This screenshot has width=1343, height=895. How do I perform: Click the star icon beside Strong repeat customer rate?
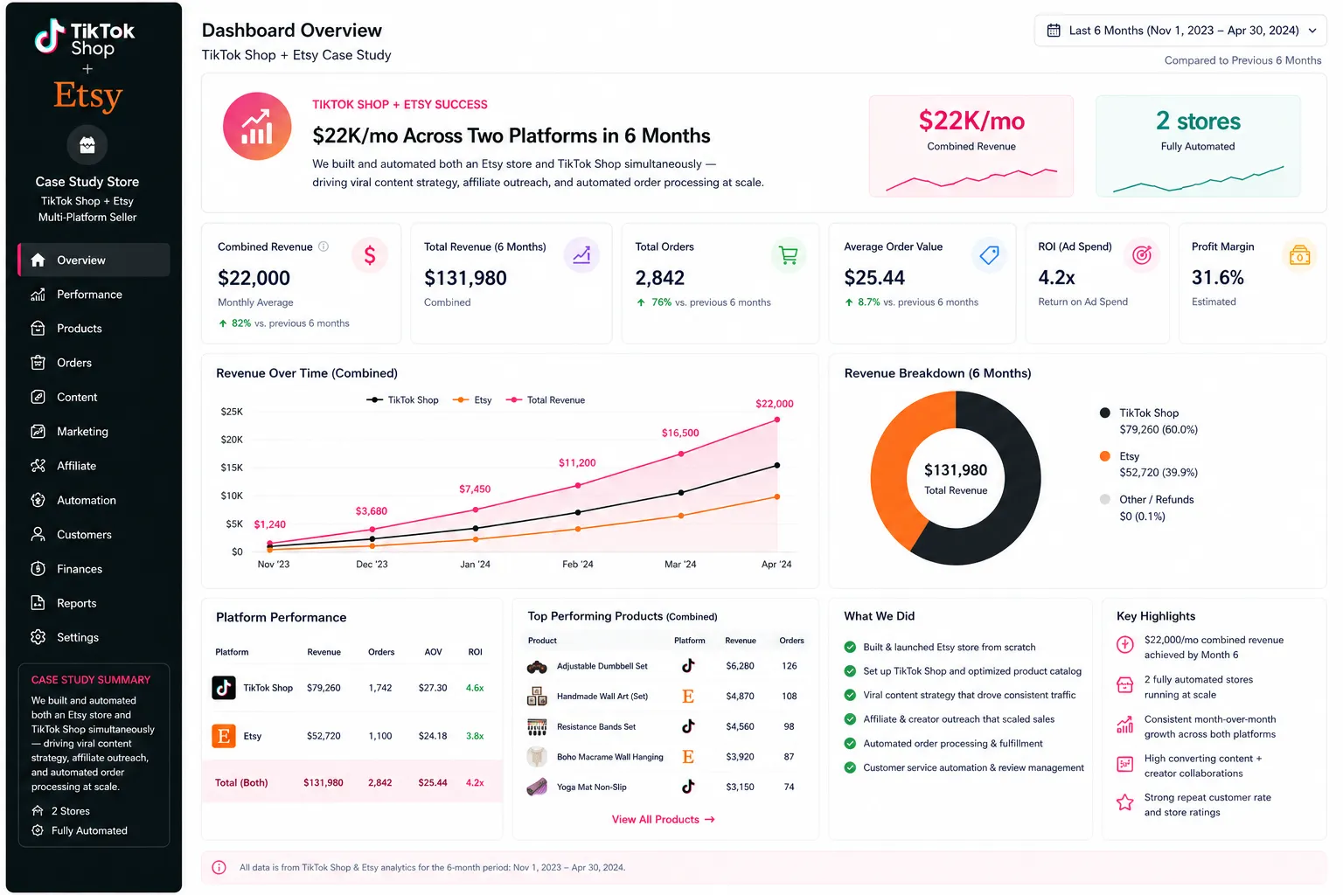point(1125,801)
